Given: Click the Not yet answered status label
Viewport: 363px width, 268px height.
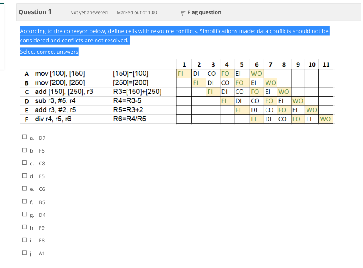Looking at the screenshot, I should (x=88, y=12).
